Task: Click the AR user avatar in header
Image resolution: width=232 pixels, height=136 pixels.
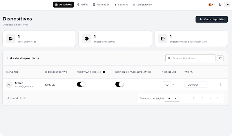Action: (x=228, y=5)
